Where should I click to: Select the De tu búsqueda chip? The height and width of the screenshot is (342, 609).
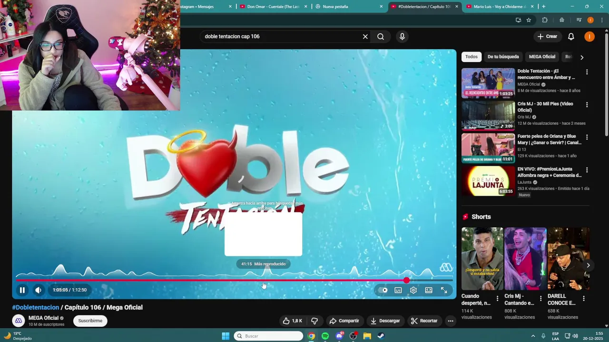[503, 57]
